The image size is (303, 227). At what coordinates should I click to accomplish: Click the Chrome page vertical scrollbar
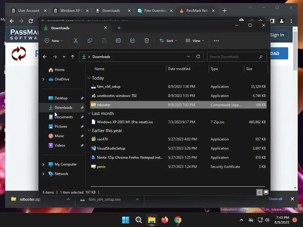point(295,51)
